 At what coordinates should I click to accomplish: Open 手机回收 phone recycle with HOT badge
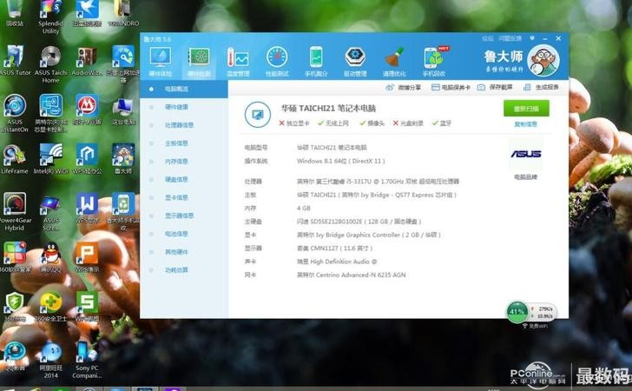click(x=434, y=62)
